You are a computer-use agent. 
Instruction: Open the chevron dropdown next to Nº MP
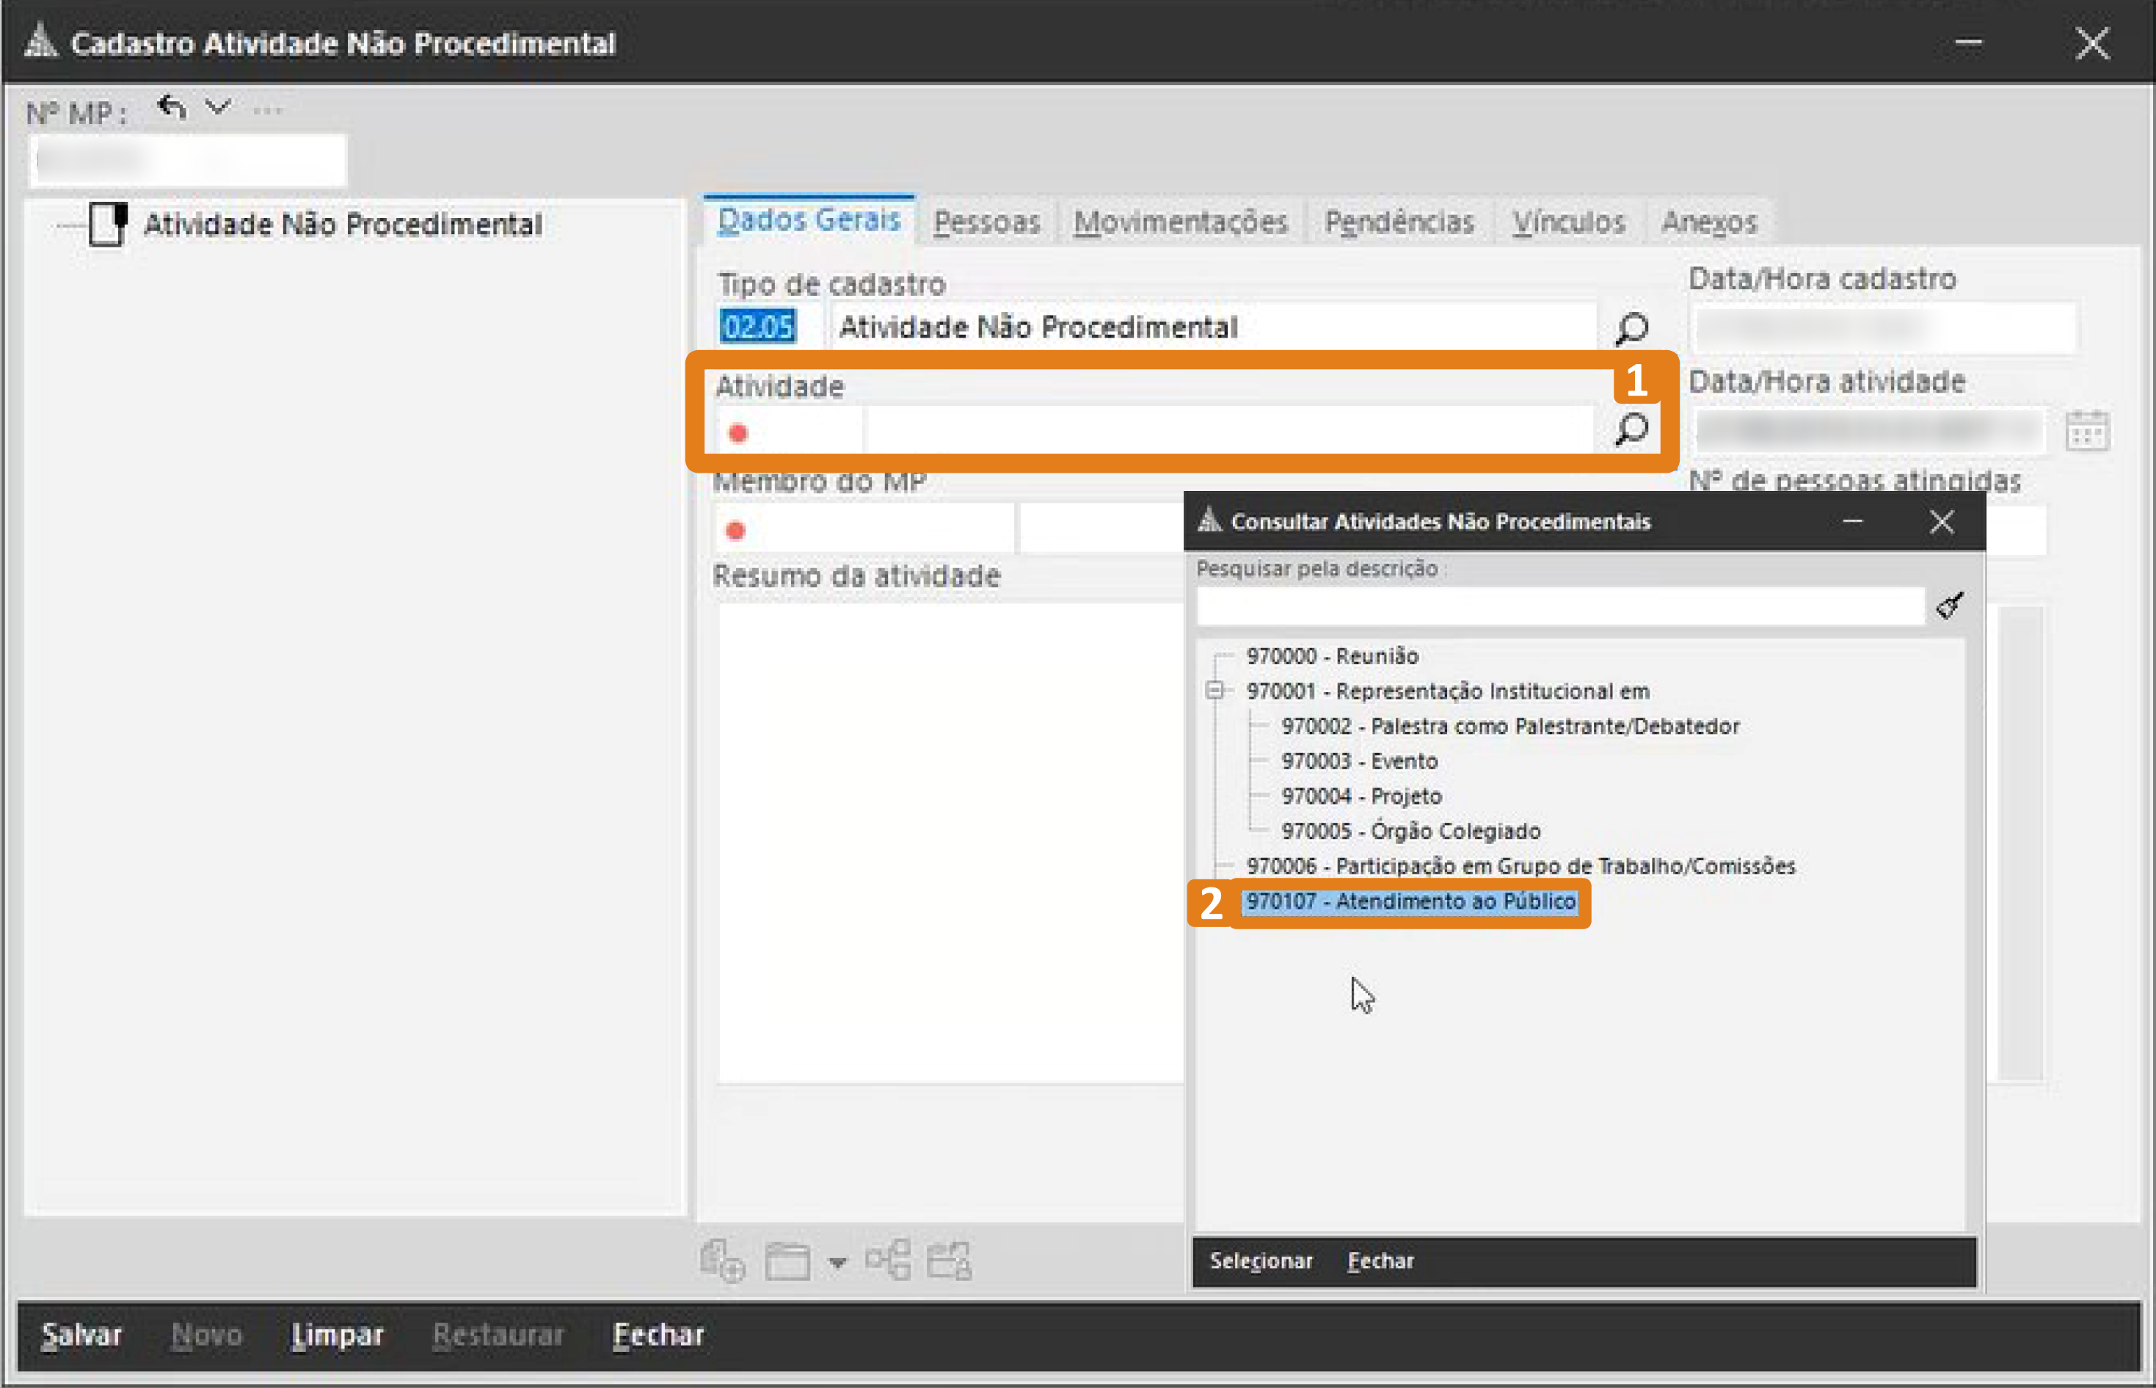point(218,107)
